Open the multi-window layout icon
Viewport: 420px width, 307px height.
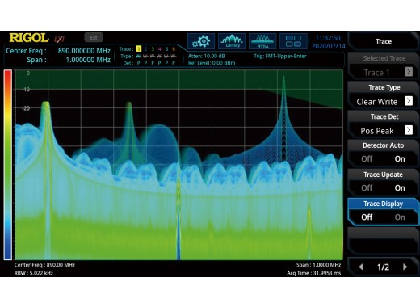pos(293,41)
